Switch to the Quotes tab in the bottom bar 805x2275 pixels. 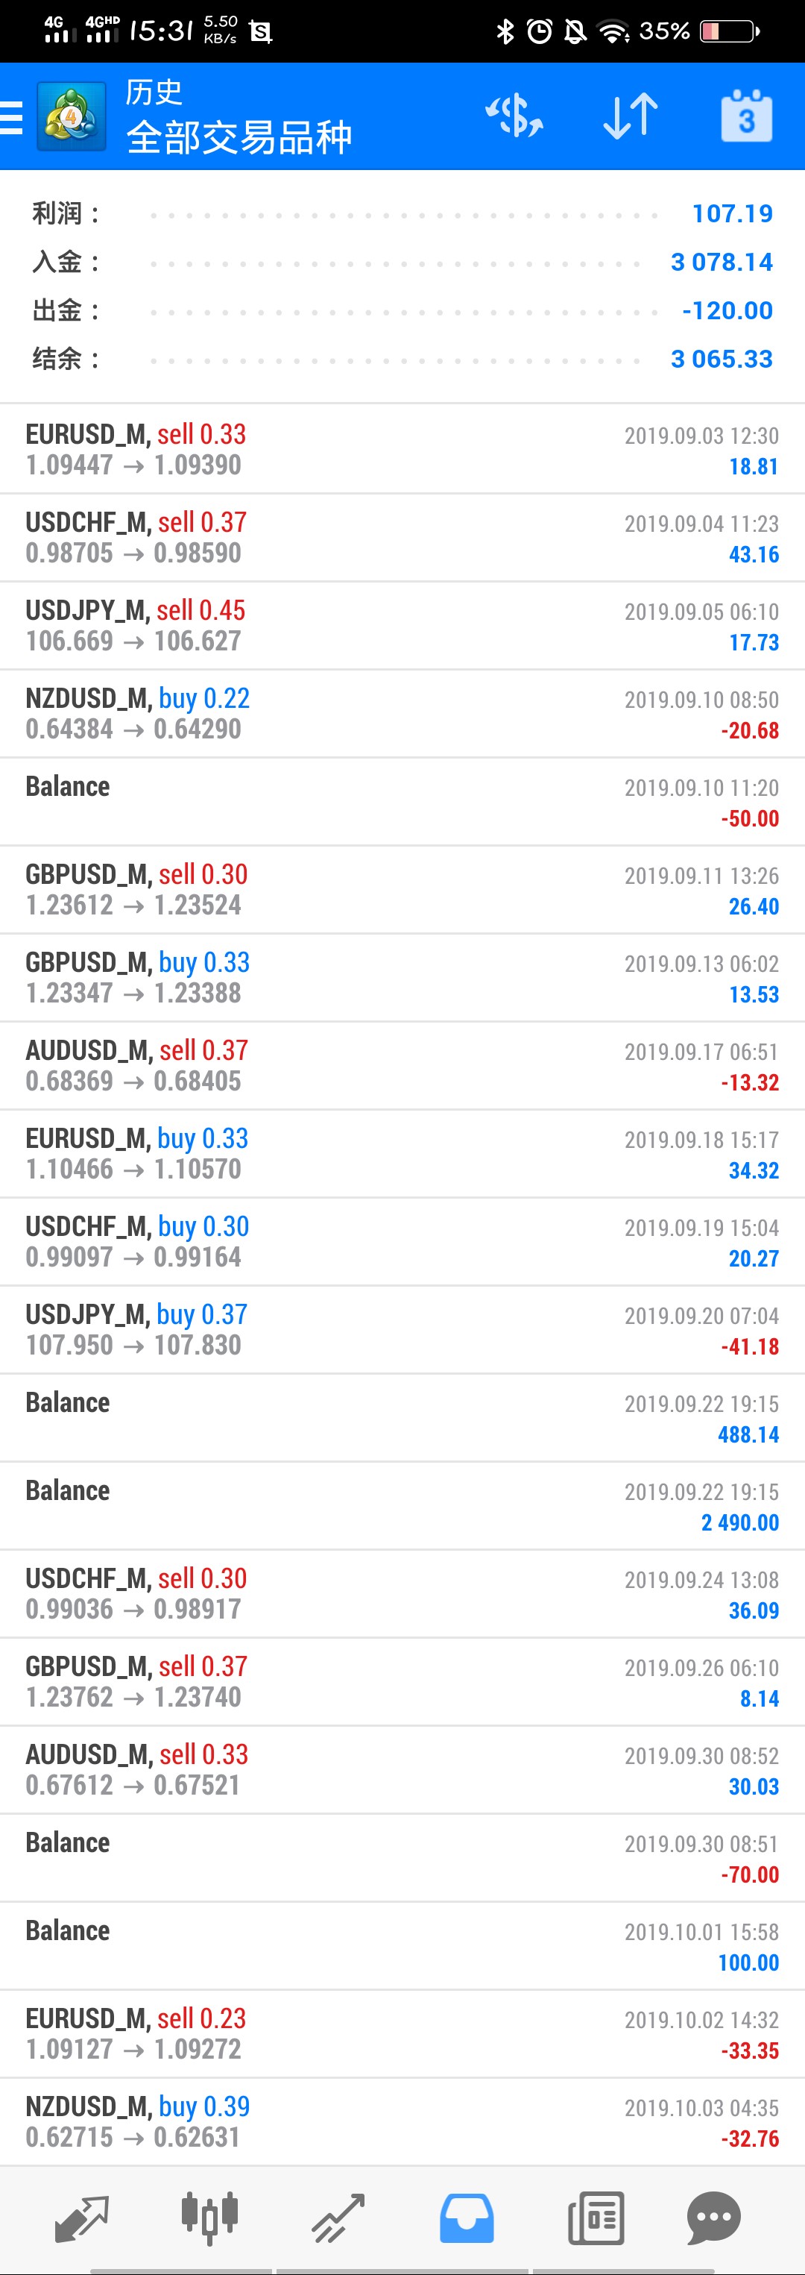click(81, 2218)
